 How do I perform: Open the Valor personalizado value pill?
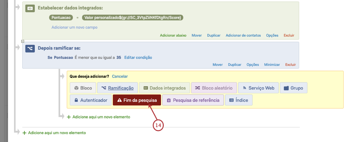click(132, 18)
